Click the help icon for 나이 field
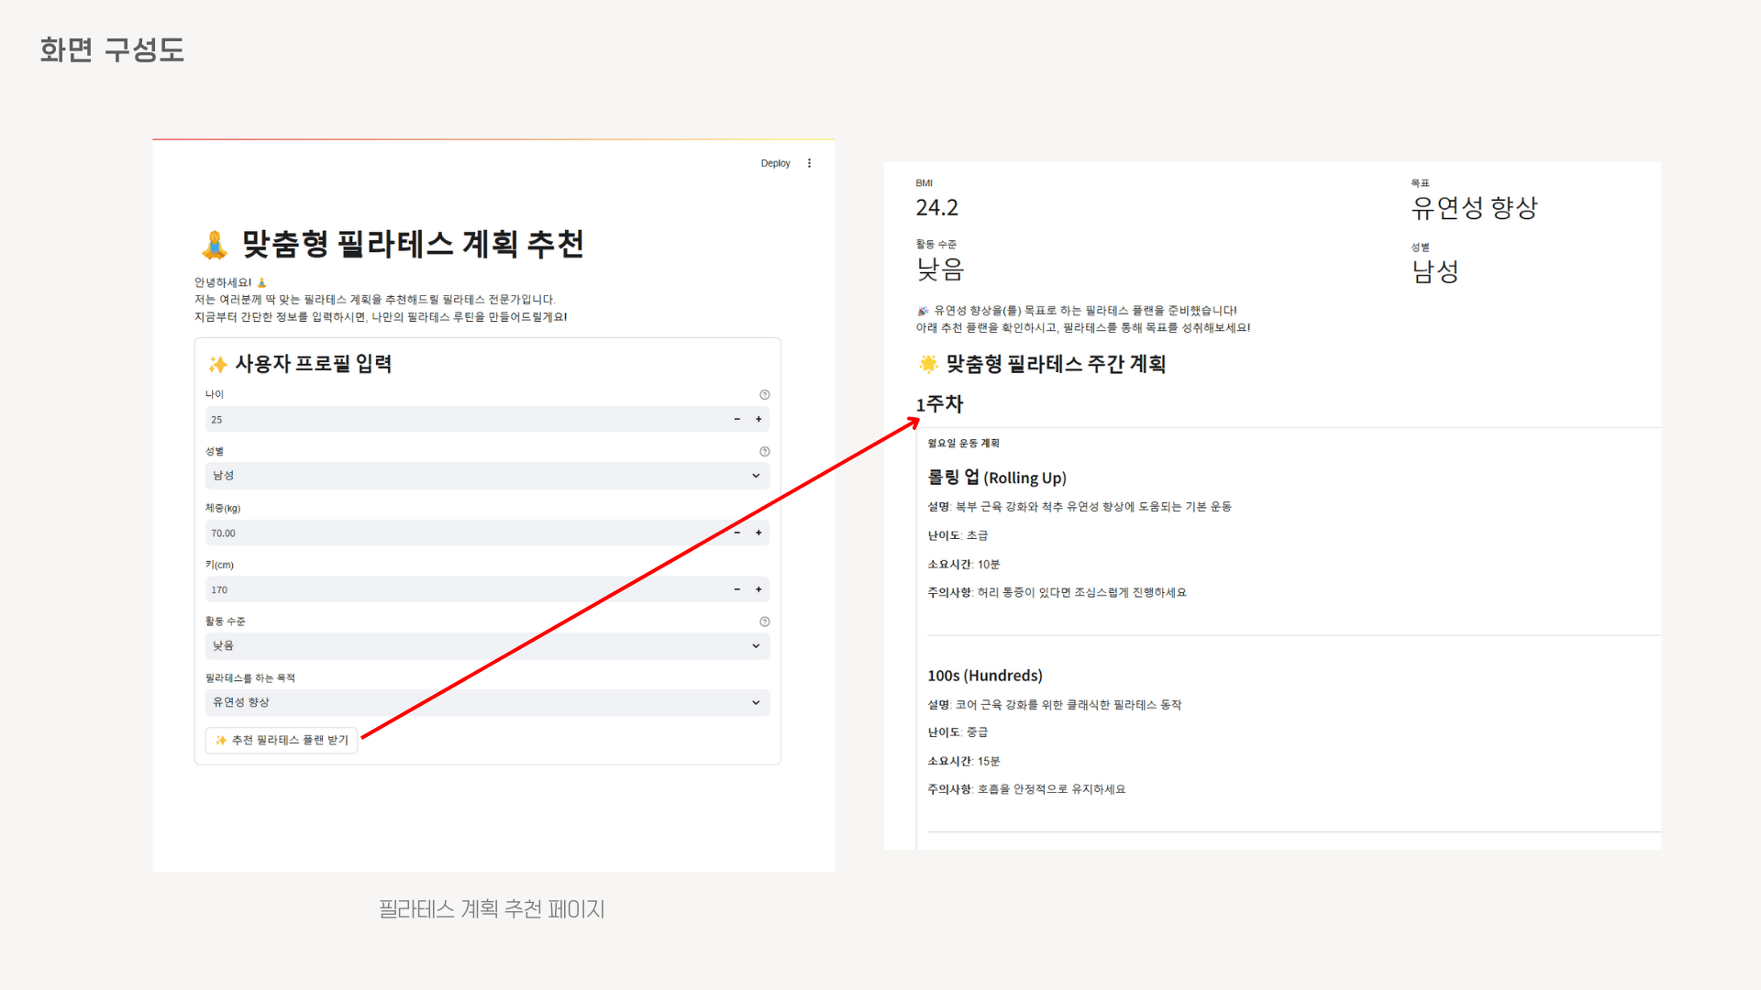This screenshot has width=1761, height=990. coord(764,395)
